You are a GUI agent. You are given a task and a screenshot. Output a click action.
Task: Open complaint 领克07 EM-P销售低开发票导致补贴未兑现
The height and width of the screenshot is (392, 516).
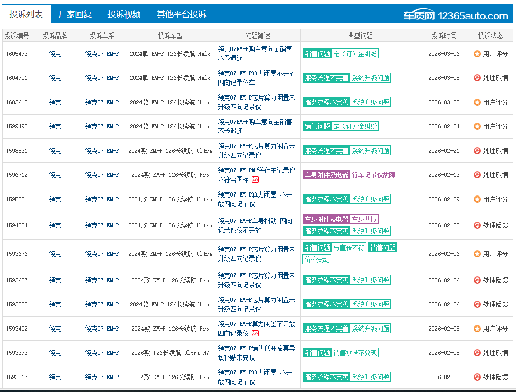tap(256, 353)
